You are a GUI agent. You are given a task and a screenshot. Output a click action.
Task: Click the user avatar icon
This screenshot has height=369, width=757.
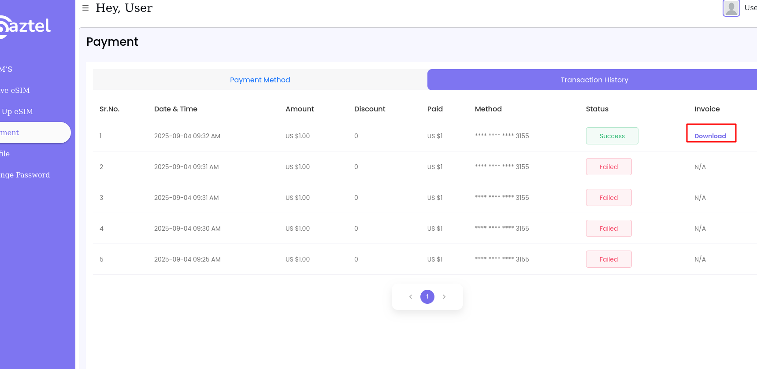click(x=731, y=8)
